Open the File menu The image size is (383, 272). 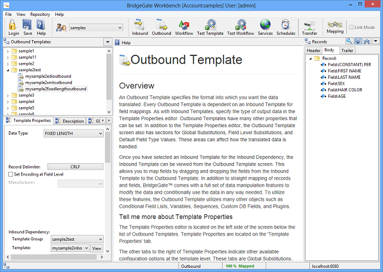click(x=8, y=14)
